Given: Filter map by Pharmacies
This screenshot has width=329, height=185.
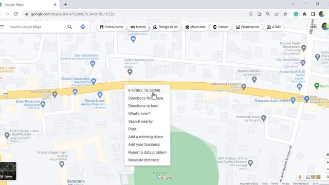Looking at the screenshot, I should coord(248,27).
